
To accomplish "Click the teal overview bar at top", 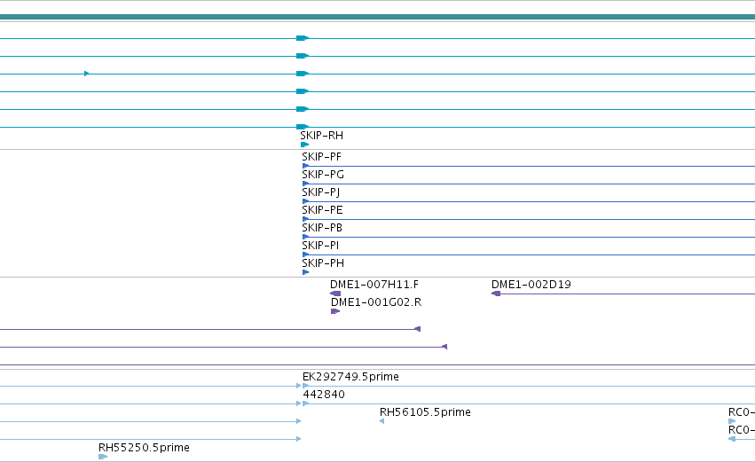I will (378, 17).
